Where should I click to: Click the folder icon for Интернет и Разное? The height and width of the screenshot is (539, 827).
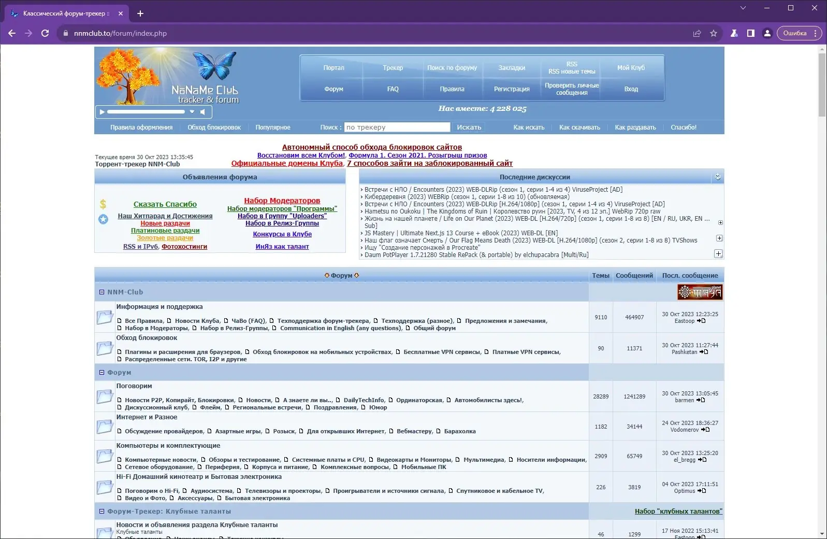[x=105, y=427]
